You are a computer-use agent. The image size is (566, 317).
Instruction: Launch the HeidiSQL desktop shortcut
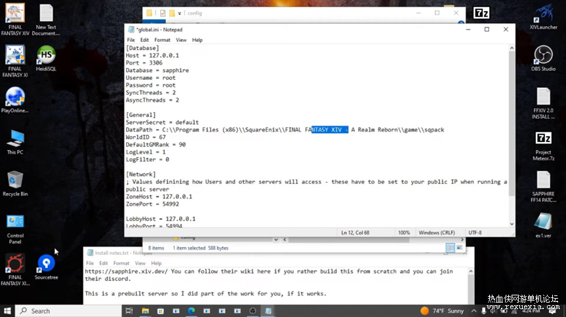tap(46, 58)
